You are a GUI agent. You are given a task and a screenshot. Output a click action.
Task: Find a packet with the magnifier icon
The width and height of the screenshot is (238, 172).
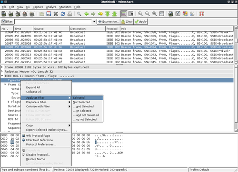[x=79, y=14]
